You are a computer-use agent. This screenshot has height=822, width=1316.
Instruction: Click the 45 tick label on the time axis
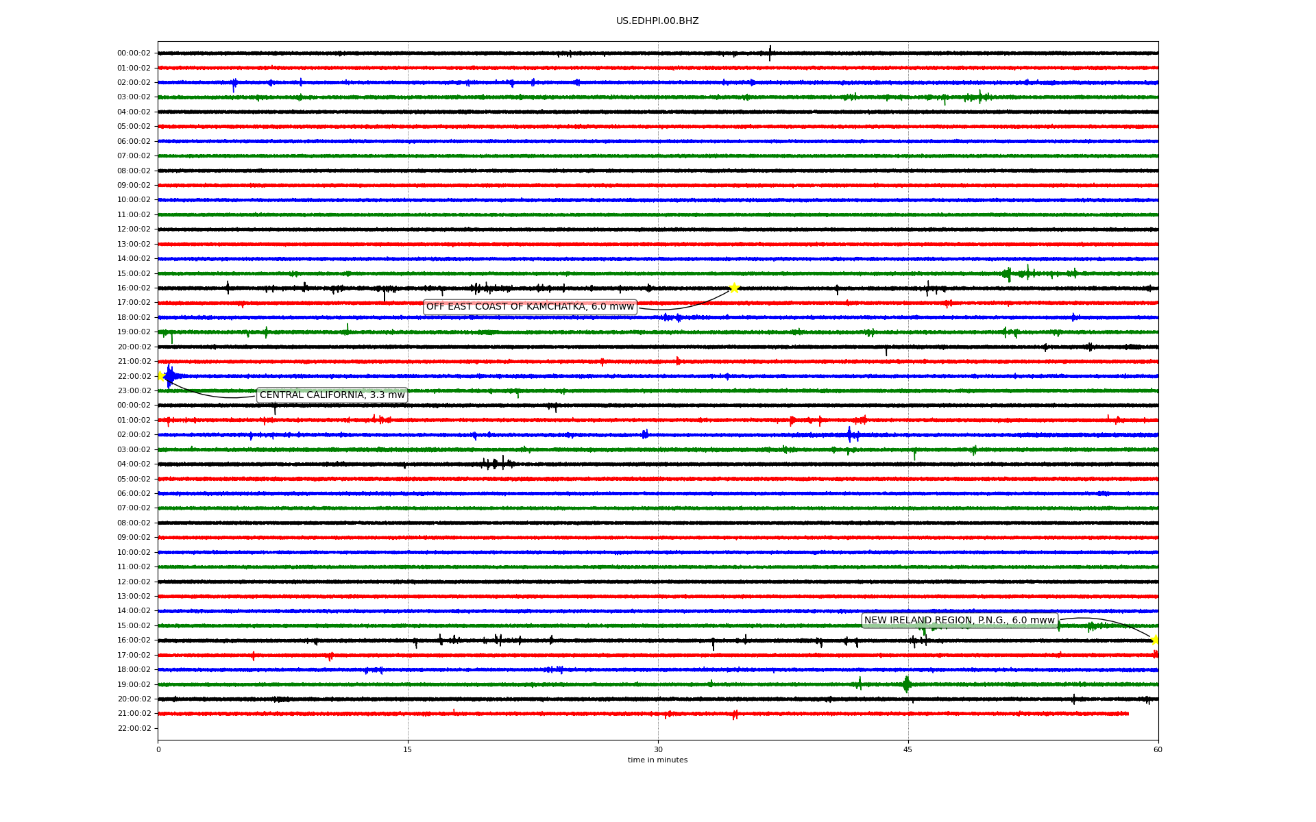click(x=907, y=749)
